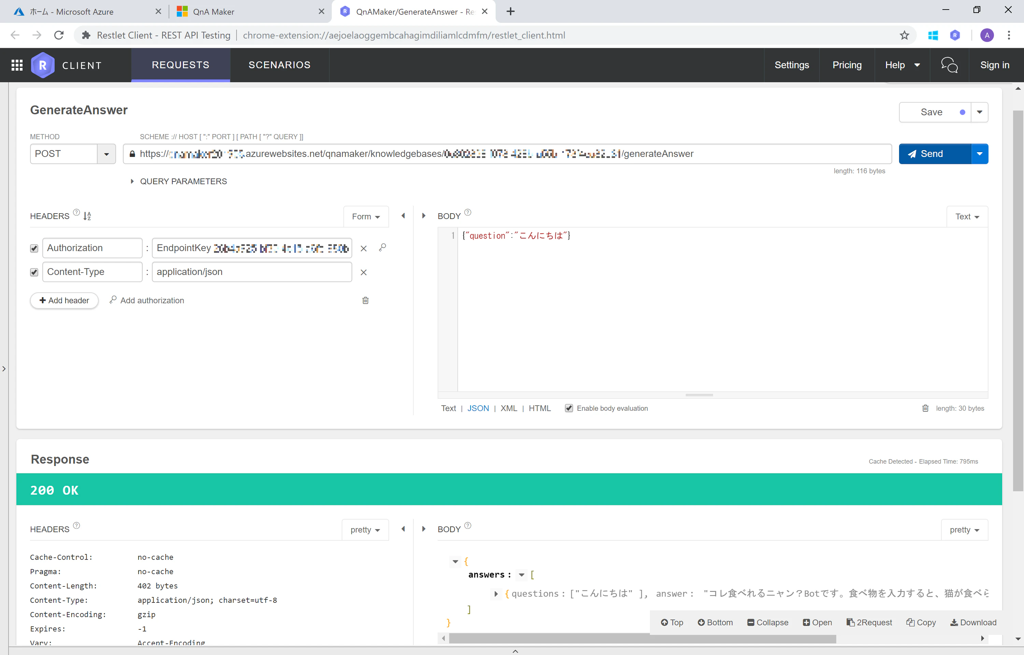This screenshot has height=655, width=1024.
Task: Open the apps grid icon
Action: click(17, 65)
